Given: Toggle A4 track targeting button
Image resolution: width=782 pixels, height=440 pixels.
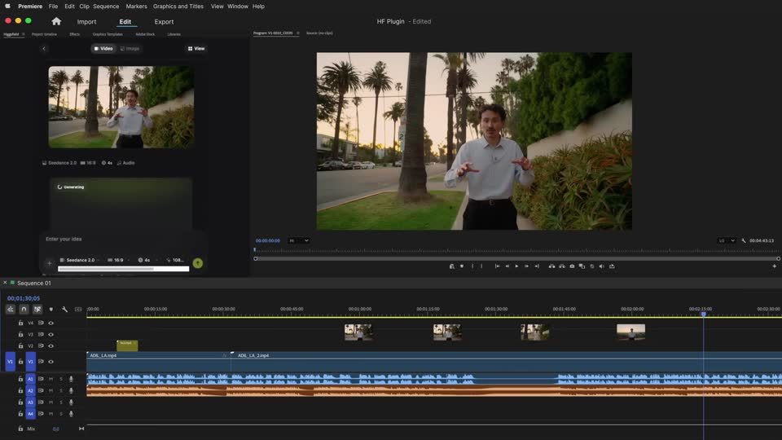Looking at the screenshot, I should click(30, 414).
